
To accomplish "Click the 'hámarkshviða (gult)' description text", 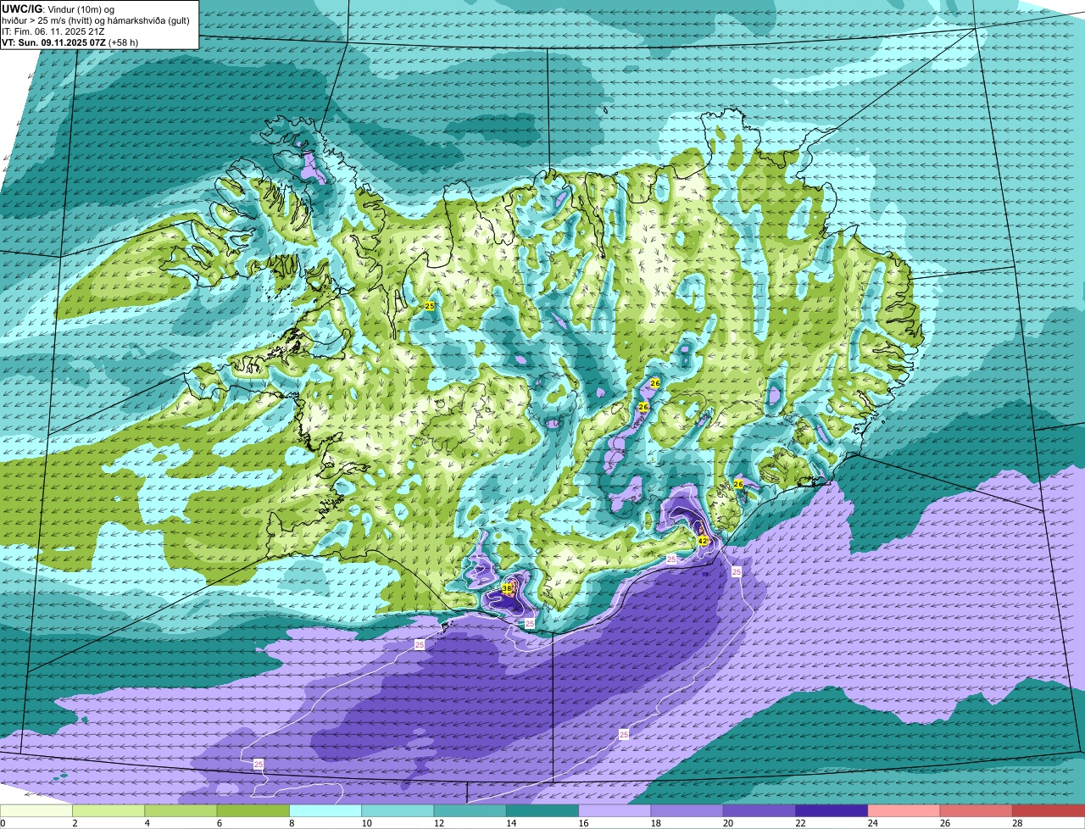I will pos(148,19).
